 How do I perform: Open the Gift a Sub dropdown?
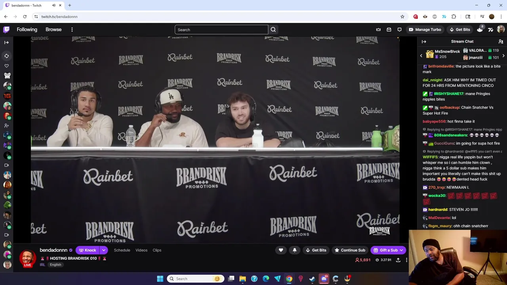[389, 250]
